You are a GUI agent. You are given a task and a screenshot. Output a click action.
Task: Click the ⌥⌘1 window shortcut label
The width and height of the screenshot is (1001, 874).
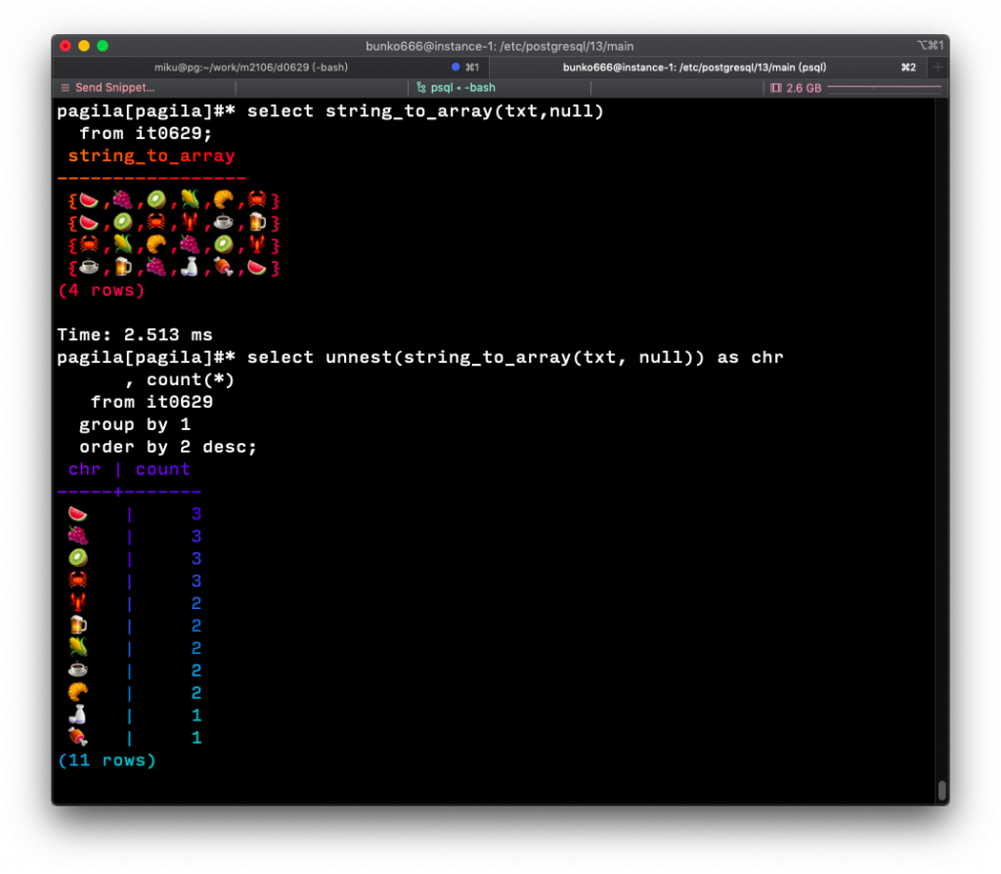[931, 45]
